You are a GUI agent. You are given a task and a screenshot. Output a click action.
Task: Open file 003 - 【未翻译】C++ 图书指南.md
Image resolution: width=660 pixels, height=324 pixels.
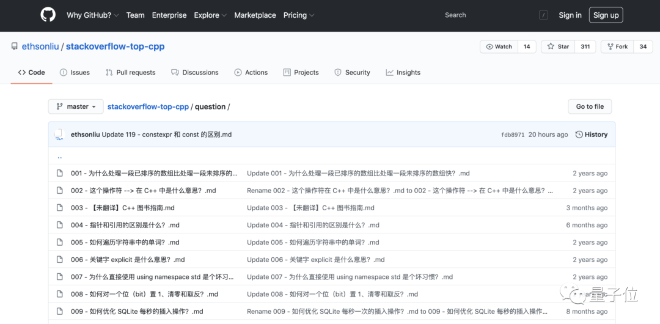(x=123, y=208)
